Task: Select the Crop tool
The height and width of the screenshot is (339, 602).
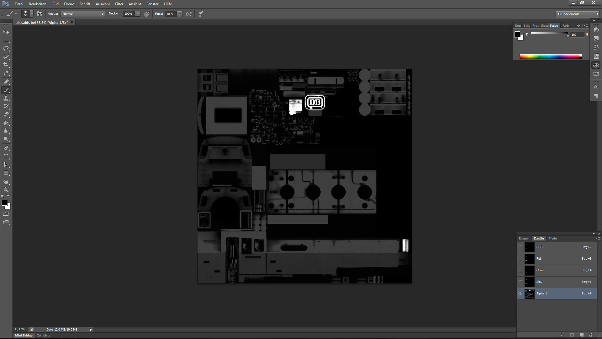Action: pos(6,65)
